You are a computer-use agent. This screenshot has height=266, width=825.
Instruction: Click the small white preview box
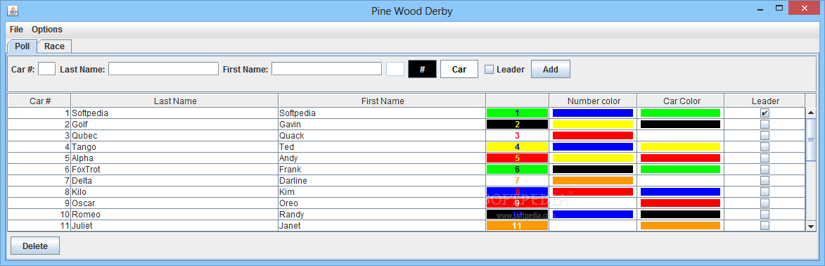(x=395, y=69)
